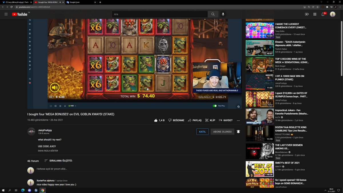The image size is (343, 193).
Task: Open "SMii7Y's BEST OF 2021" video title
Action: (x=287, y=163)
